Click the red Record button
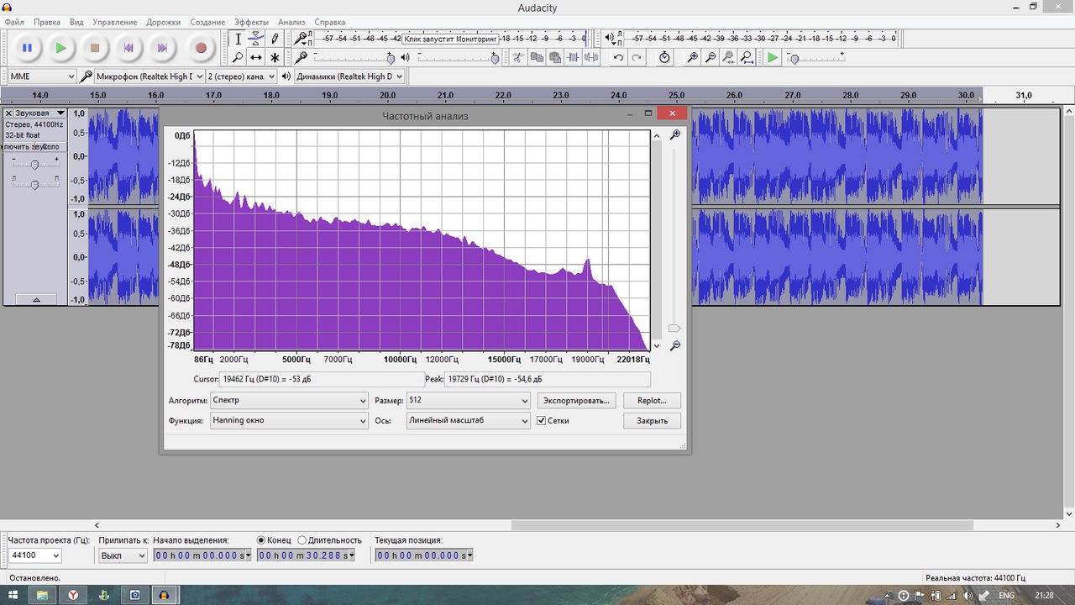Screen dimensions: 1075x605 (x=201, y=48)
